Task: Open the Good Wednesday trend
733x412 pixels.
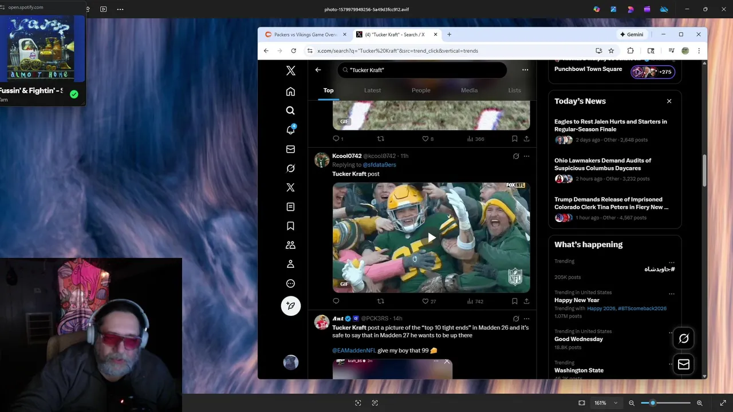Action: coord(578,339)
